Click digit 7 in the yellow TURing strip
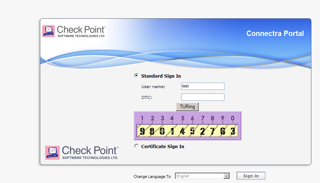The width and height of the screenshot is (320, 183). pos(213,131)
